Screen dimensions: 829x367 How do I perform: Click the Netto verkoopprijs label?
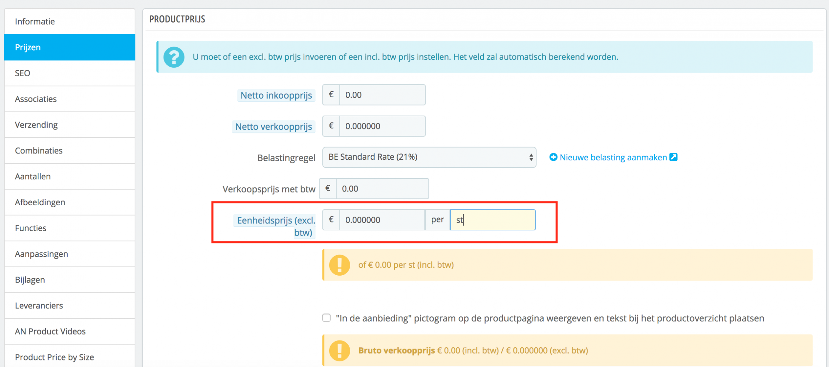274,127
